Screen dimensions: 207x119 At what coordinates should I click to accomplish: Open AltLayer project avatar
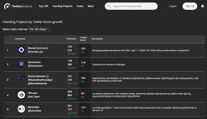point(21,95)
